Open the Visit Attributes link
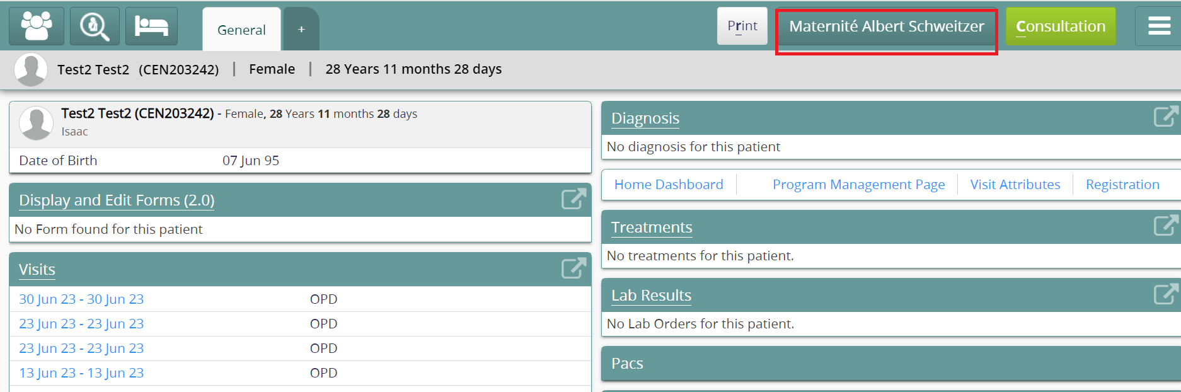Screen dimensions: 1181x392 [1015, 185]
